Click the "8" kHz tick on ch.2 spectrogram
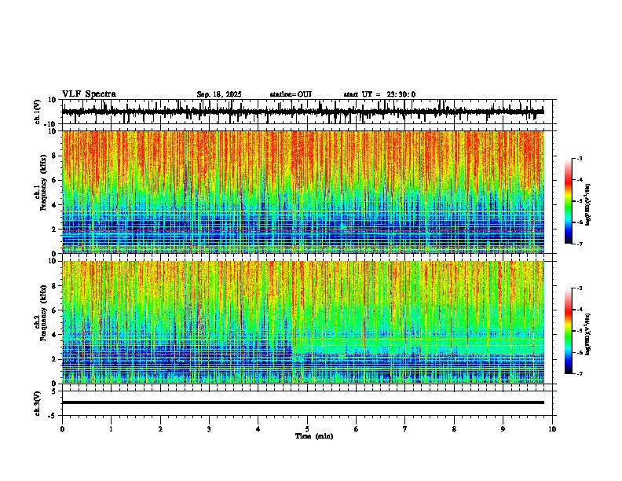 click(x=55, y=286)
